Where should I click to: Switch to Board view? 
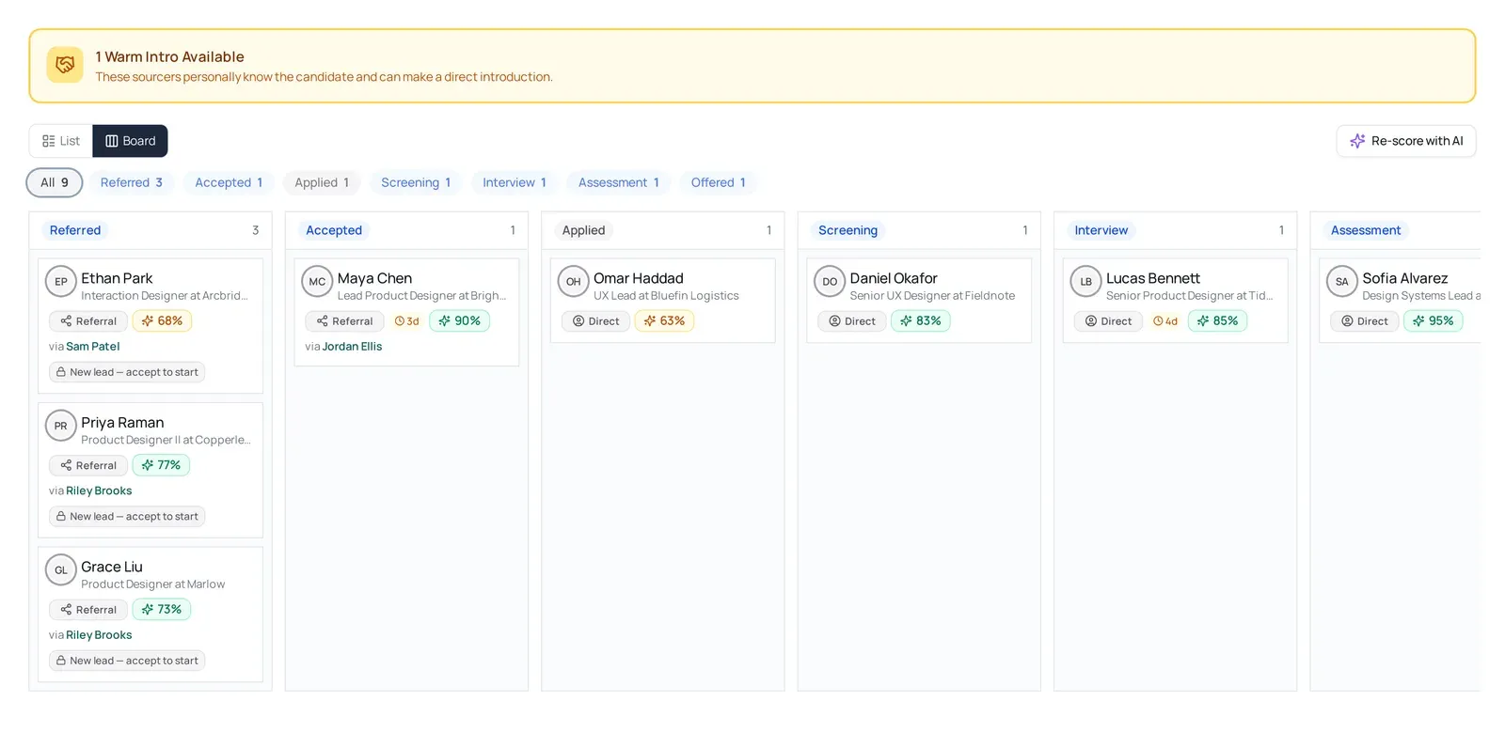tap(130, 141)
